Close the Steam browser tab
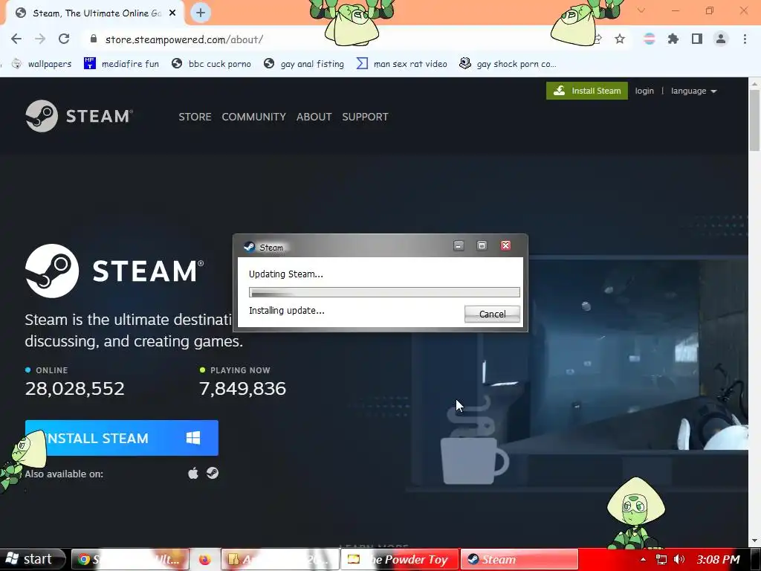This screenshot has height=571, width=761. tap(172, 13)
